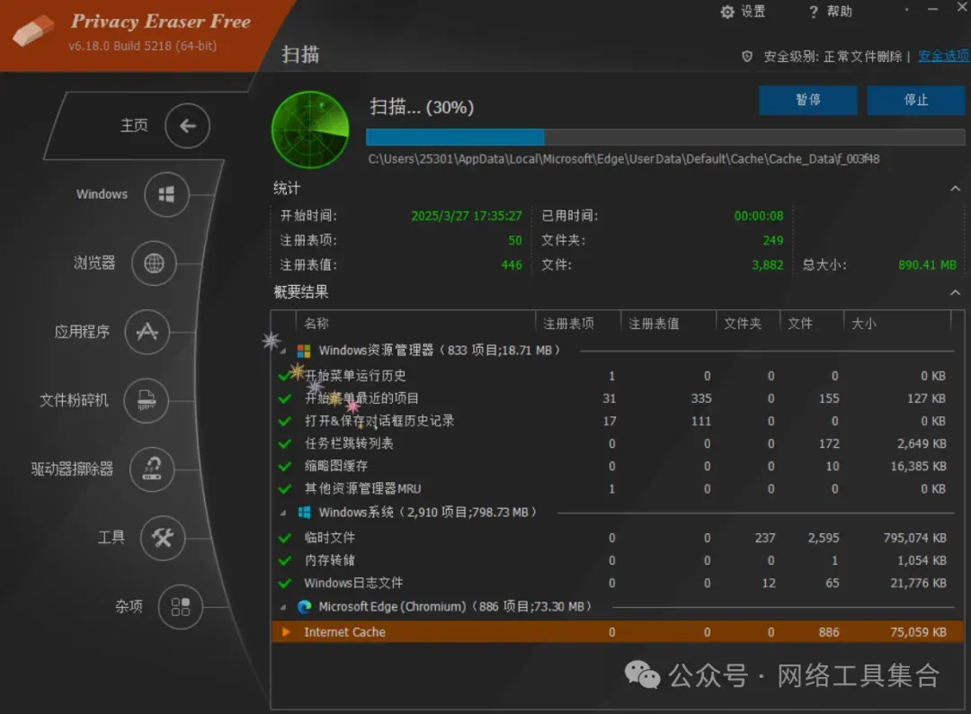Sort by the 文件夹 column header

[744, 323]
